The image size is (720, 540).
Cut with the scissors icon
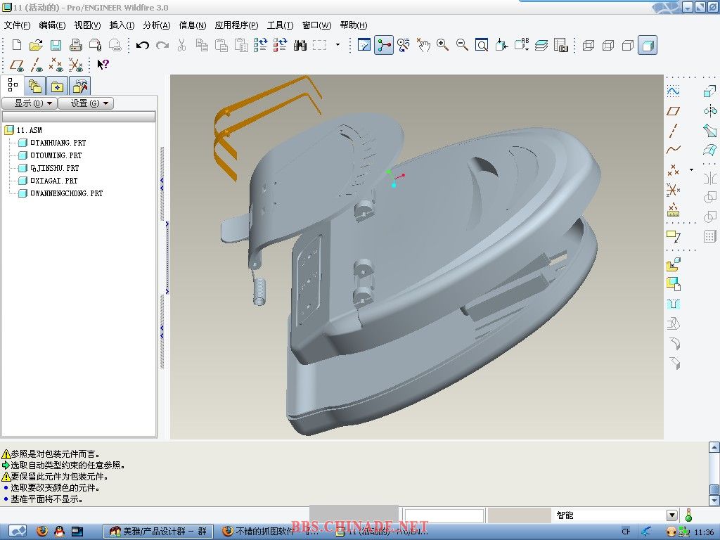tap(182, 45)
